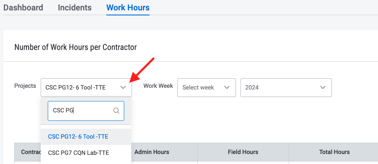Click the Projects dropdown chevron arrow

(123, 87)
